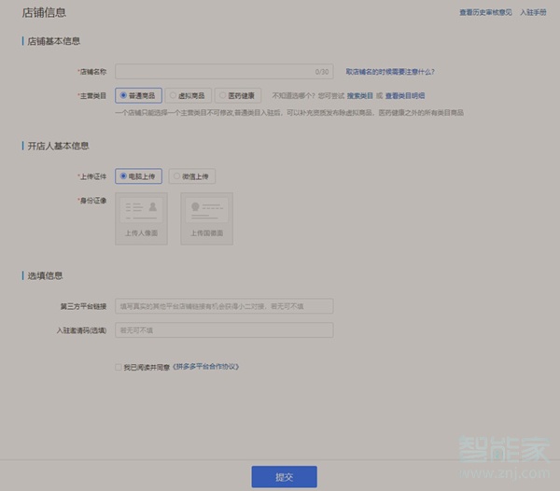Click 查看历史审核意见 at top right
This screenshot has height=491, width=560.
click(x=485, y=12)
